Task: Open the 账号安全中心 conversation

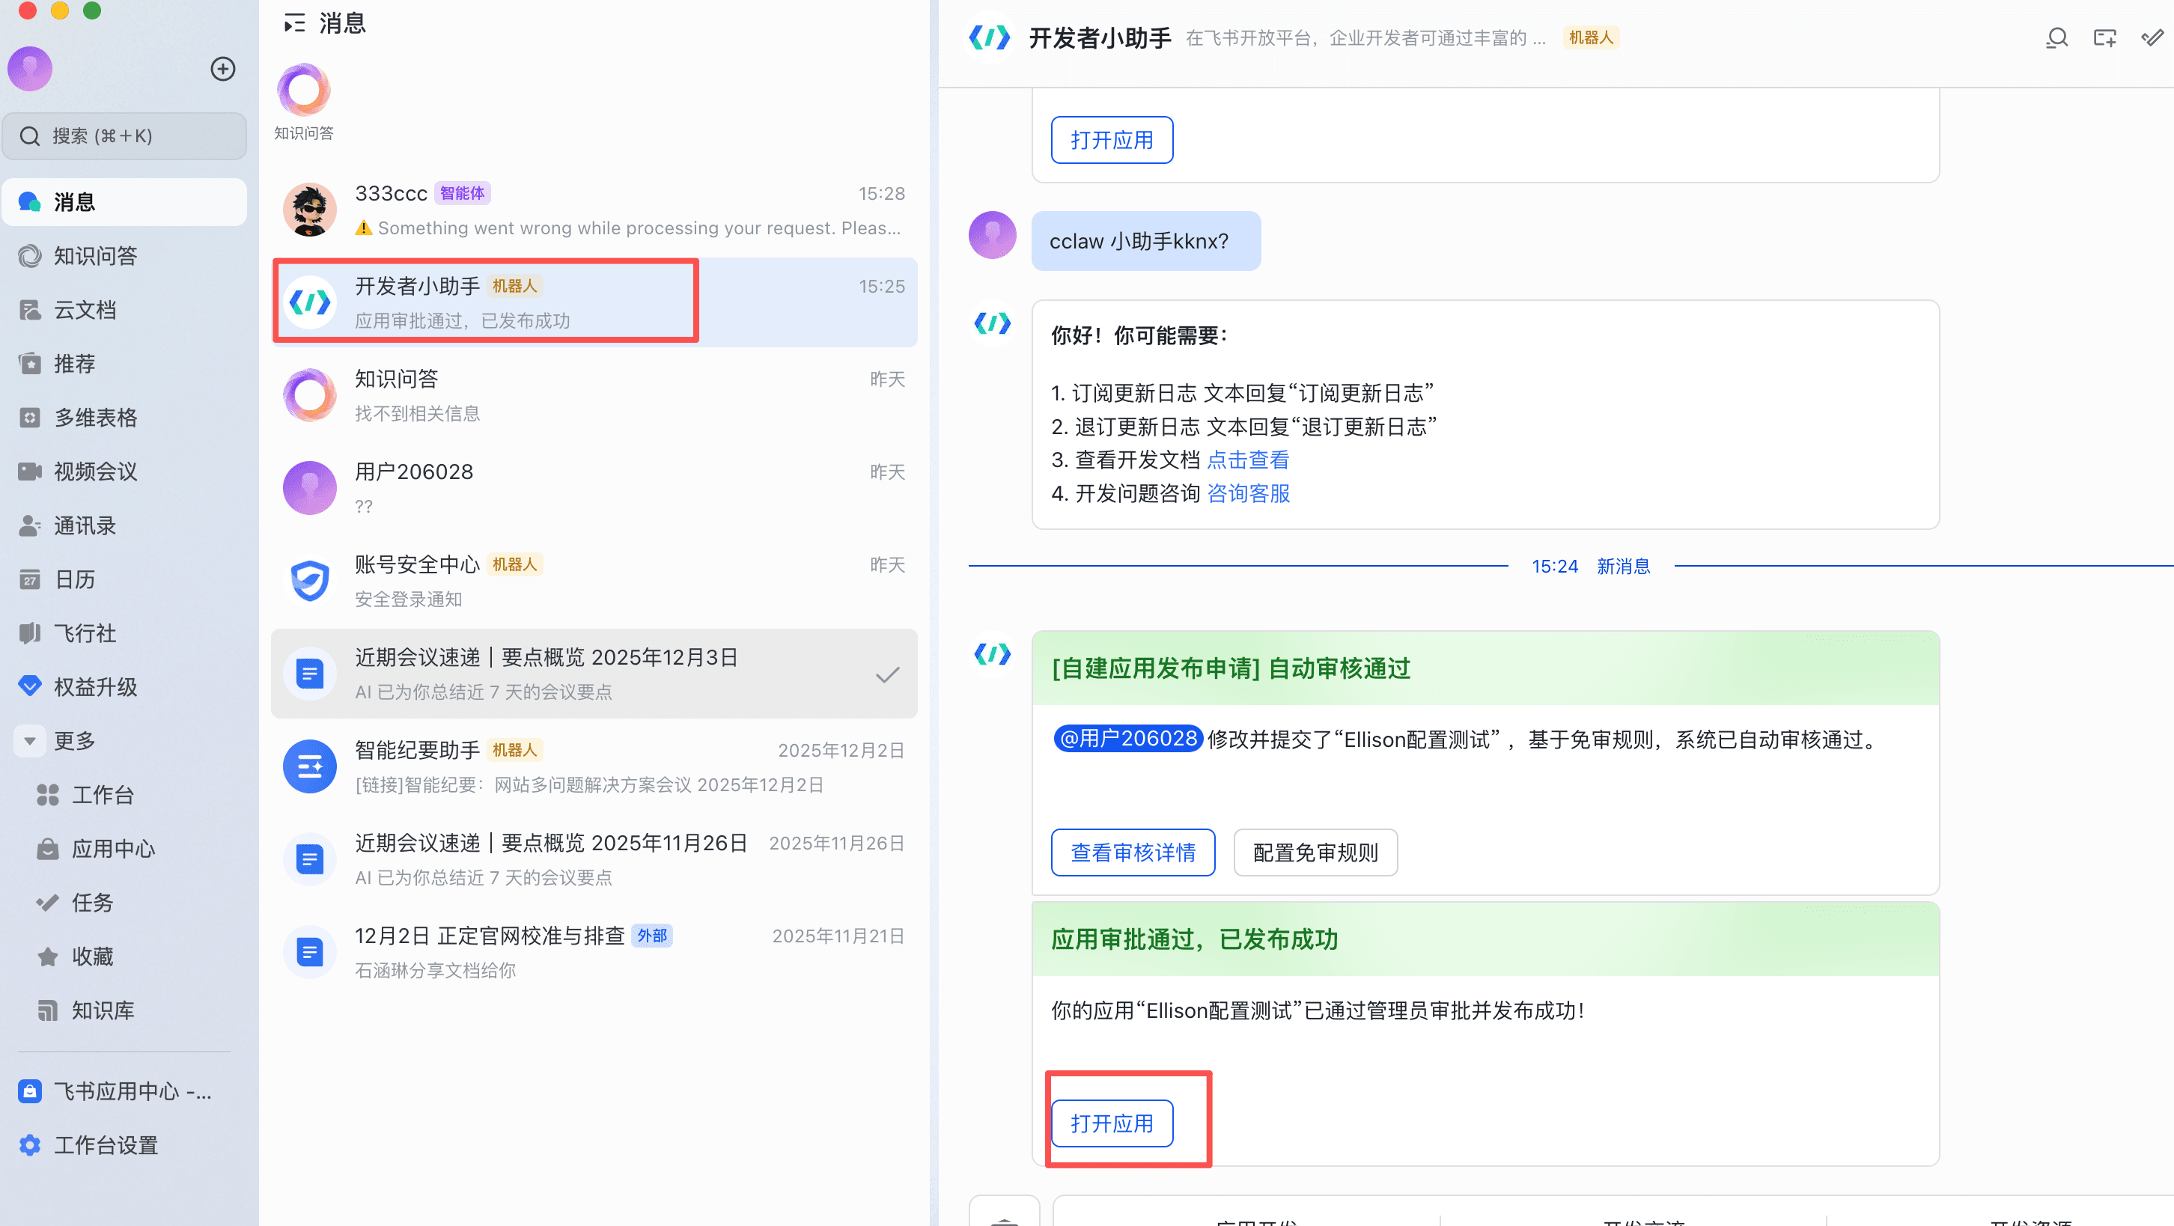Action: tap(594, 581)
